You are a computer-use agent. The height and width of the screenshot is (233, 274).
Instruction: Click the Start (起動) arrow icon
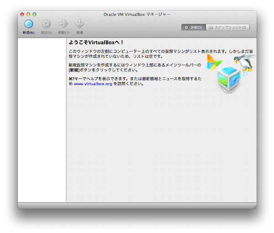coord(63,24)
